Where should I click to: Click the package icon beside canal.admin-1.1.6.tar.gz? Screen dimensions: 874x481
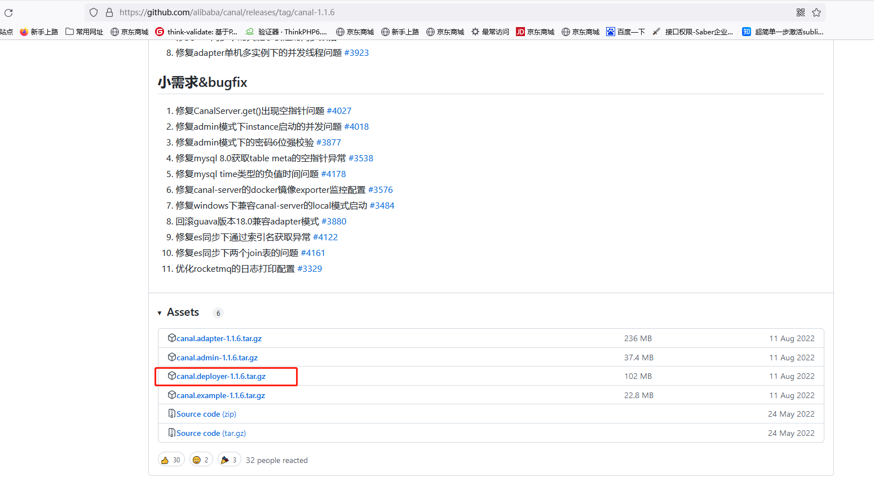(x=172, y=357)
